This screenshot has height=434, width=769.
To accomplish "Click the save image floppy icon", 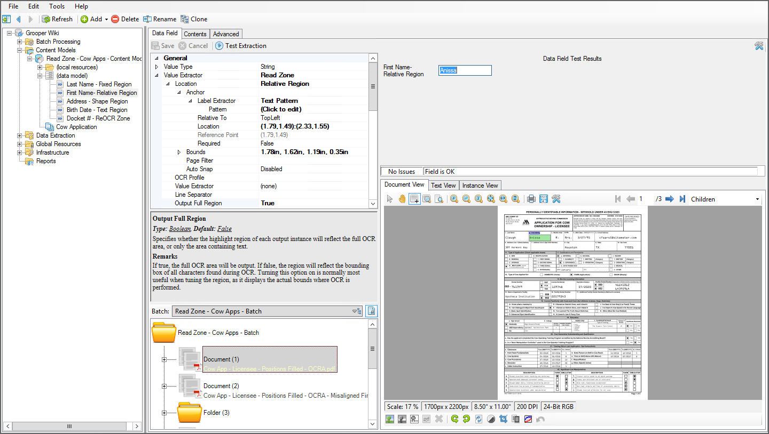I will pos(544,199).
